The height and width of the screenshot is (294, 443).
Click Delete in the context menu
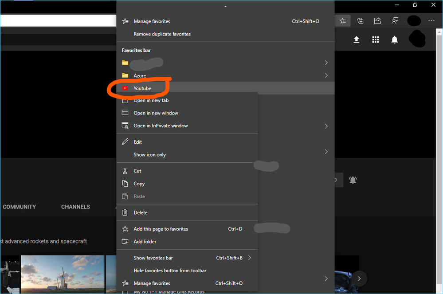point(187,212)
